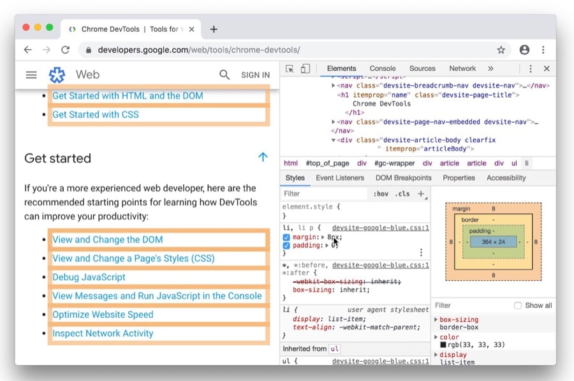Expand the box-sizing computed property
This screenshot has height=381, width=574.
[x=436, y=320]
